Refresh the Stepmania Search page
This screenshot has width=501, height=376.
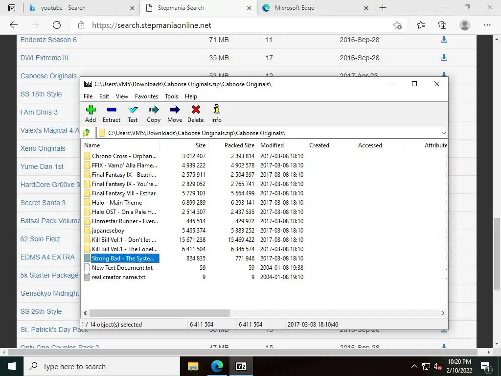pos(57,25)
